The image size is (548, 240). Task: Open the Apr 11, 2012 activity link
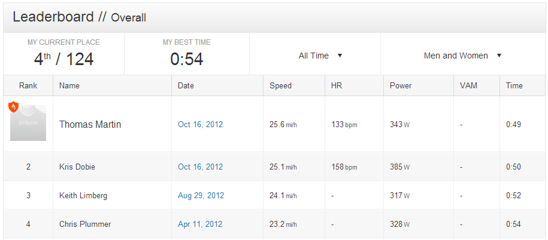(x=200, y=224)
